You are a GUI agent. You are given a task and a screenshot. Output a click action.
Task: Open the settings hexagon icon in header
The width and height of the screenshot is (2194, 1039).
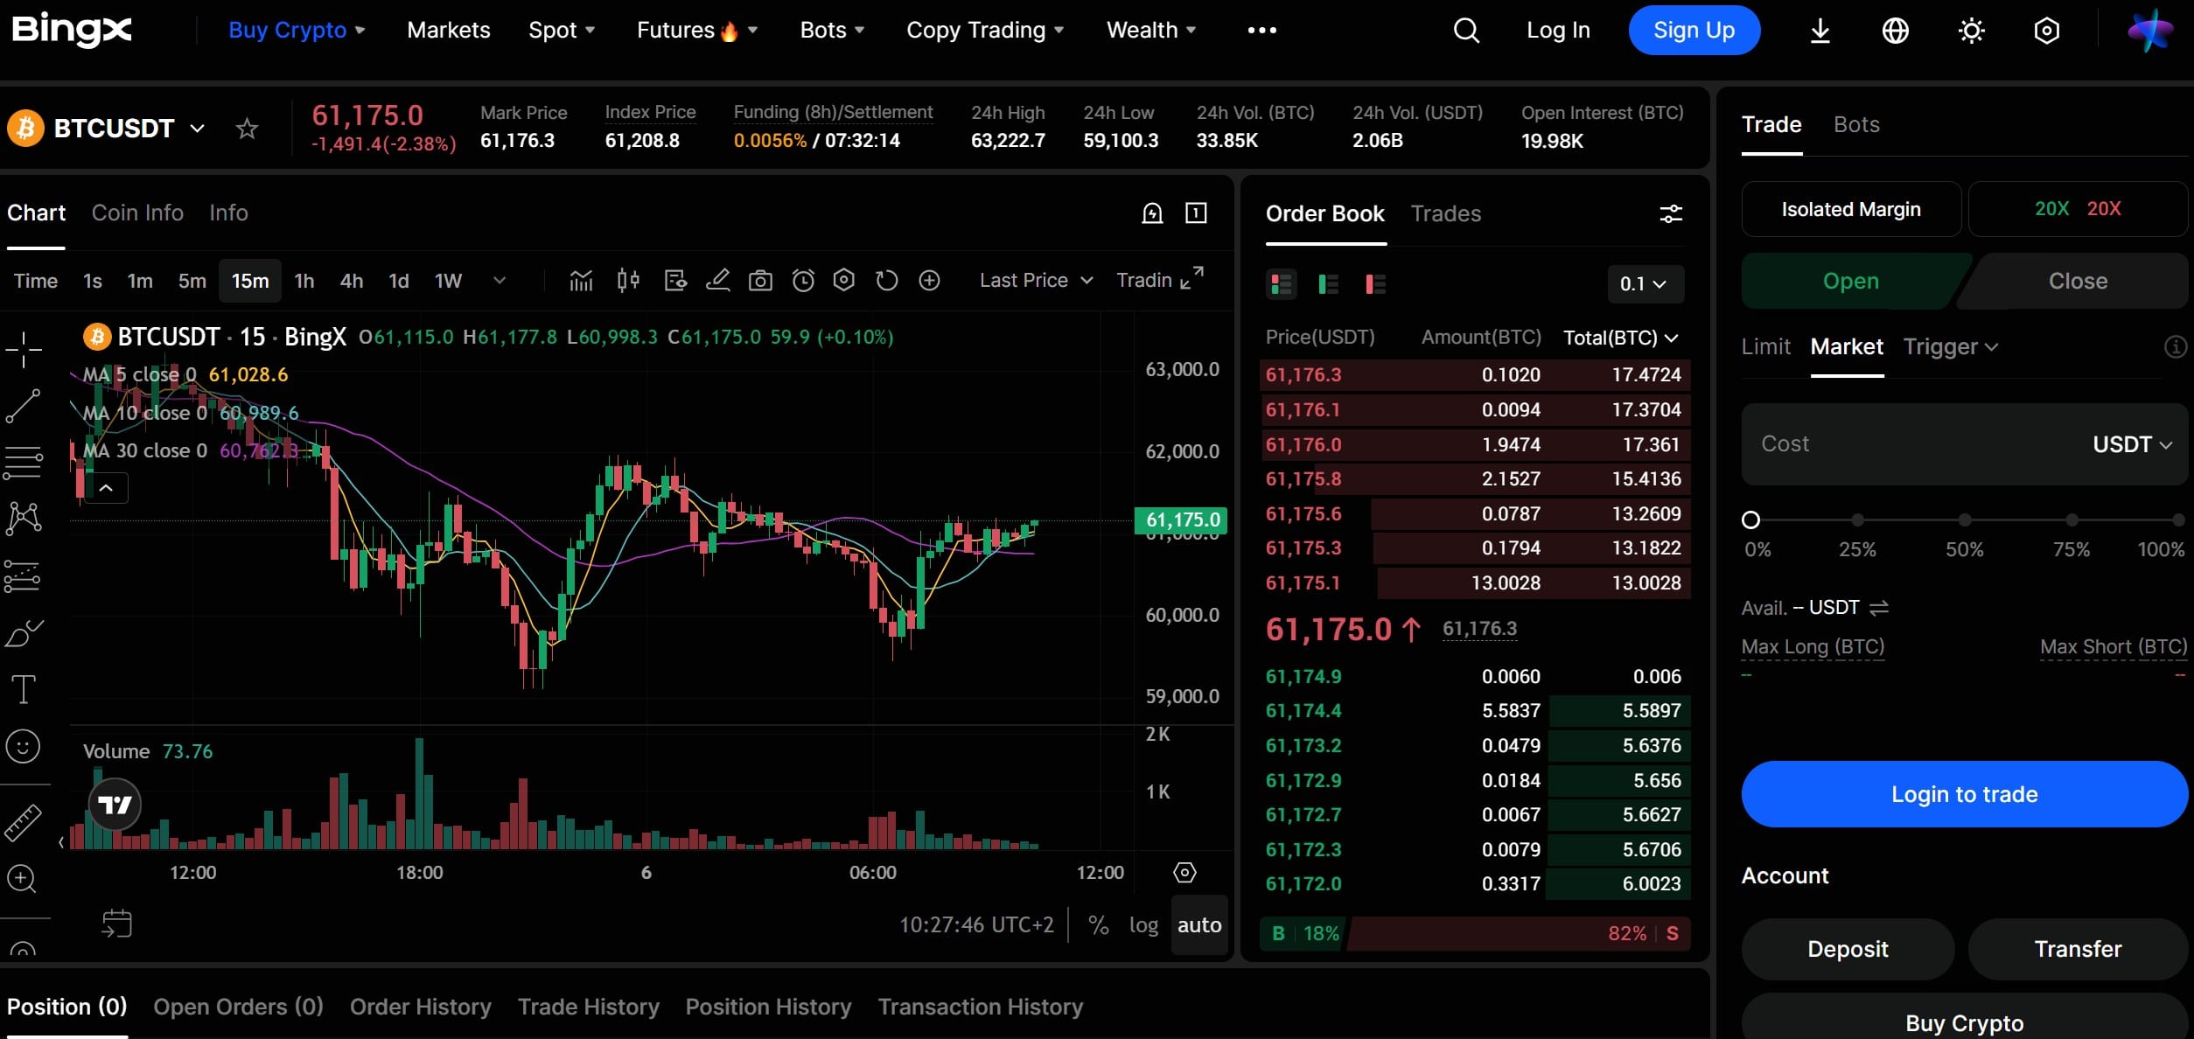(x=2046, y=31)
